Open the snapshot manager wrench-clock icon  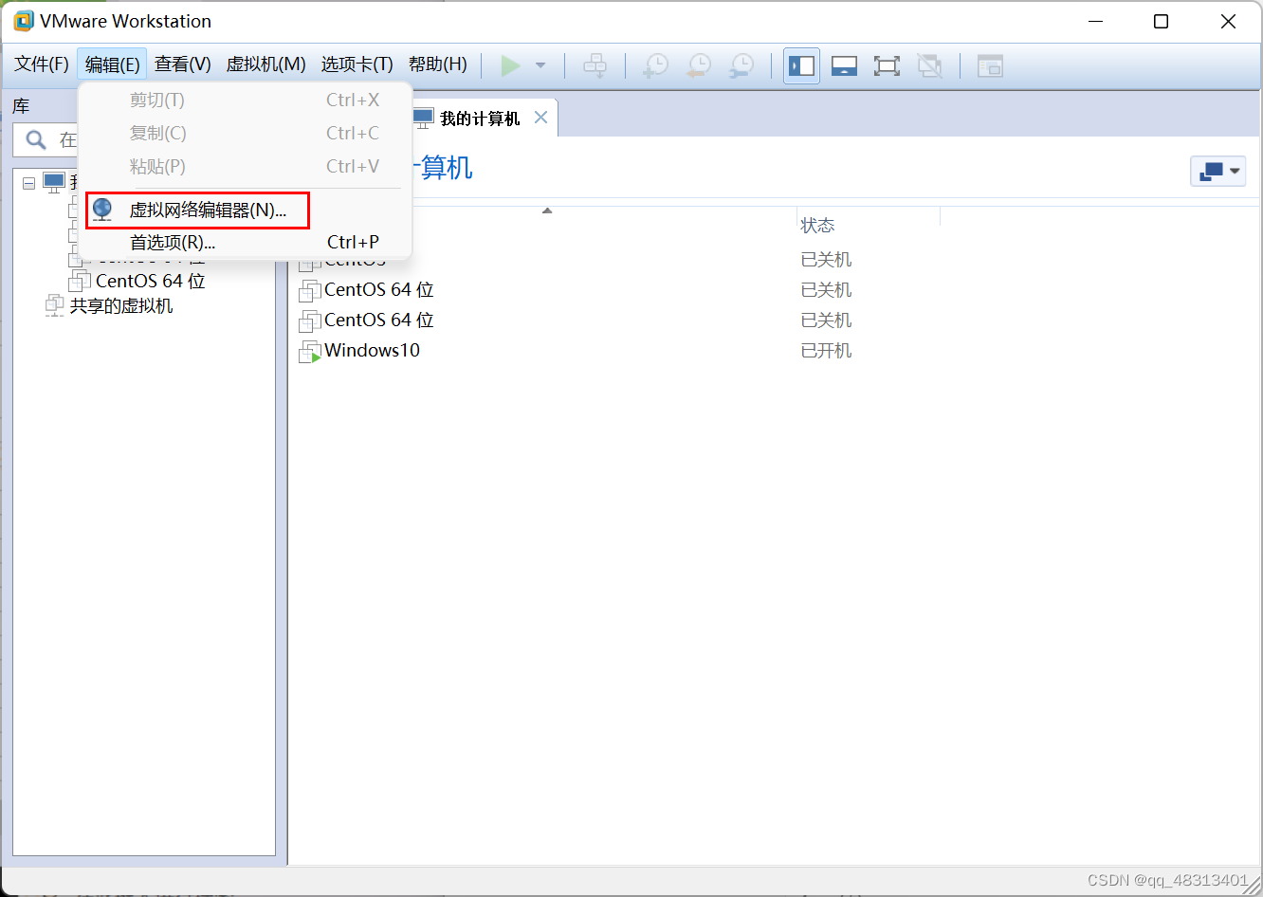741,65
